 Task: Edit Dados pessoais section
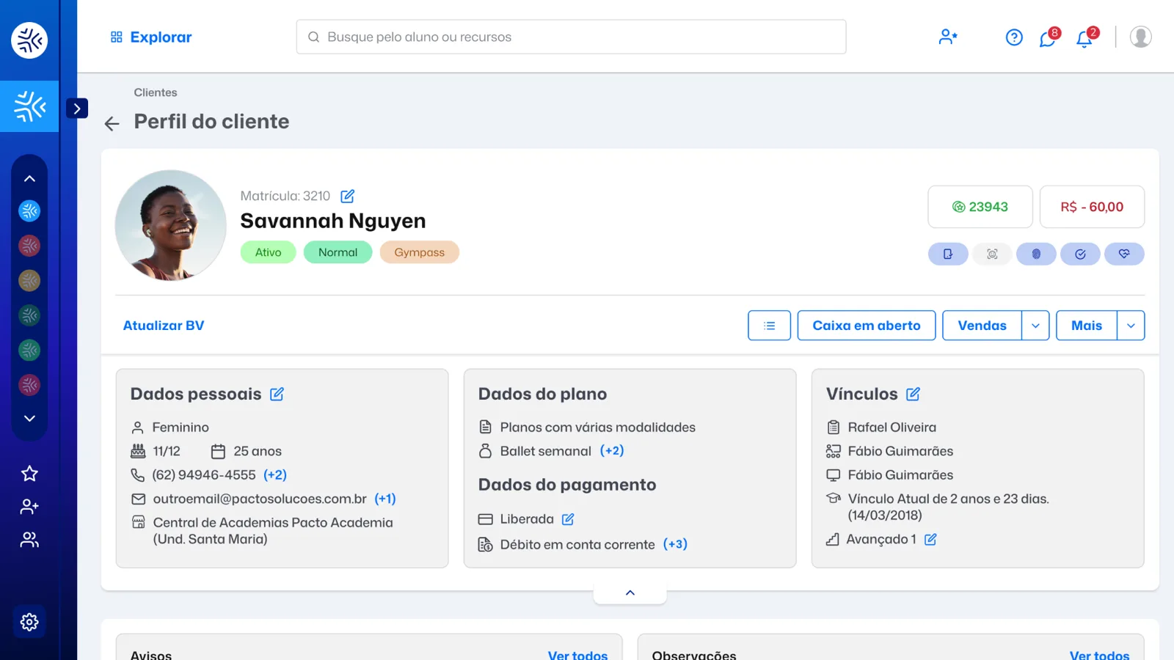(x=277, y=395)
